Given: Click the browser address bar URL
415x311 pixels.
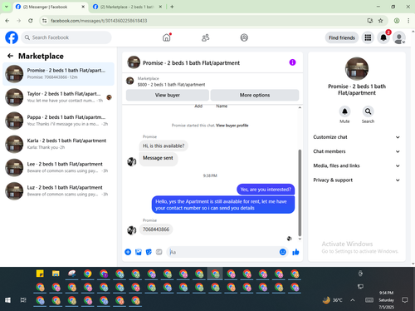Looking at the screenshot, I should 99,21.
